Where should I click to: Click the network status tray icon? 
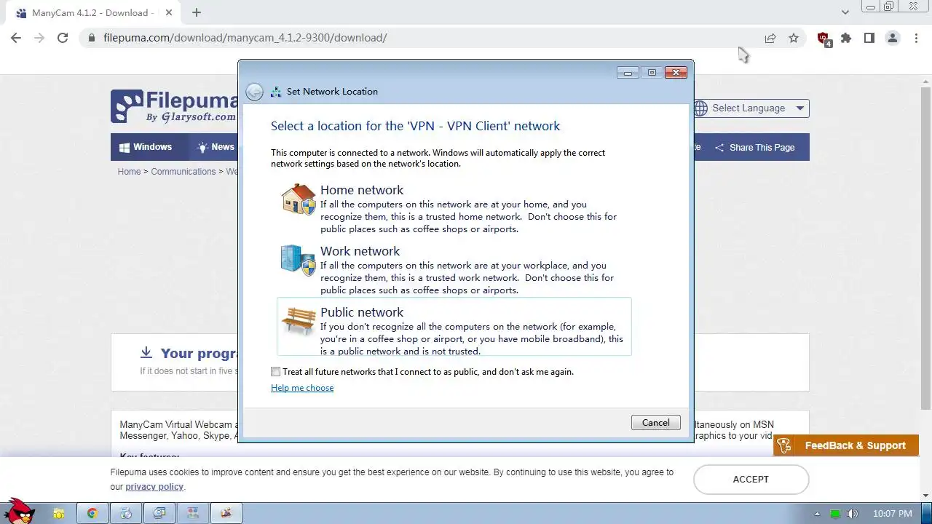pyautogui.click(x=835, y=514)
